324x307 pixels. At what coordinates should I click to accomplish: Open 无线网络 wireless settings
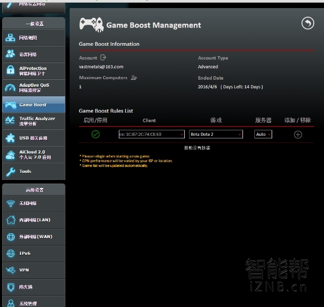click(28, 204)
